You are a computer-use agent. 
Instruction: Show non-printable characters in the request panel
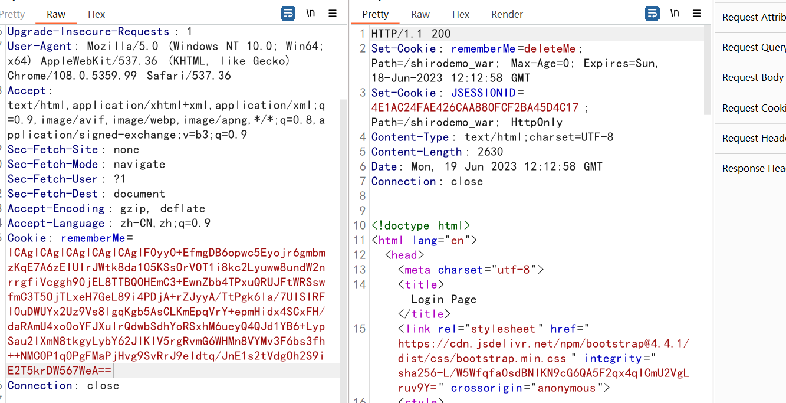(x=311, y=14)
